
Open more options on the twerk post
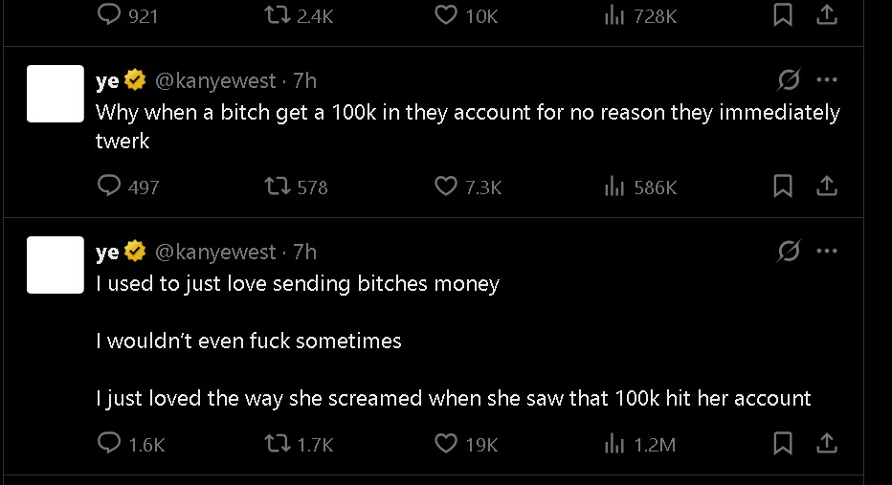pyautogui.click(x=827, y=80)
